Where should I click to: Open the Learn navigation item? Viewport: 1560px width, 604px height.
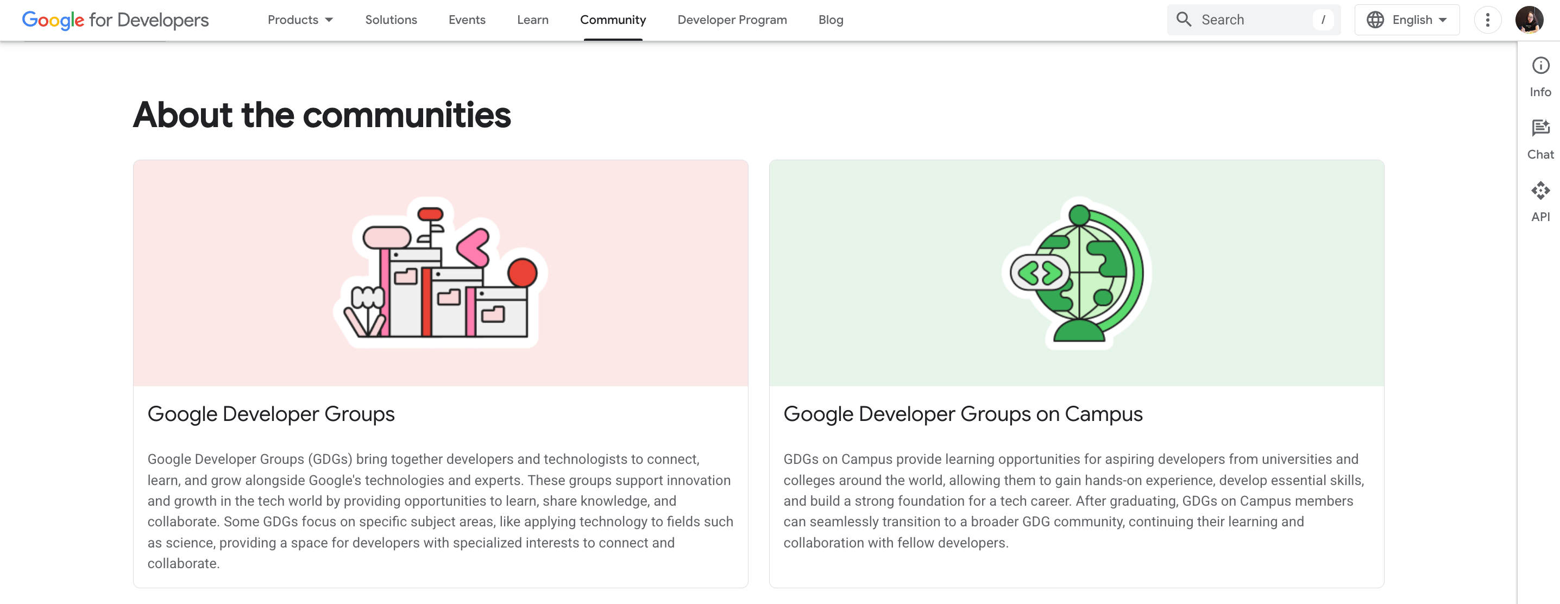(532, 20)
